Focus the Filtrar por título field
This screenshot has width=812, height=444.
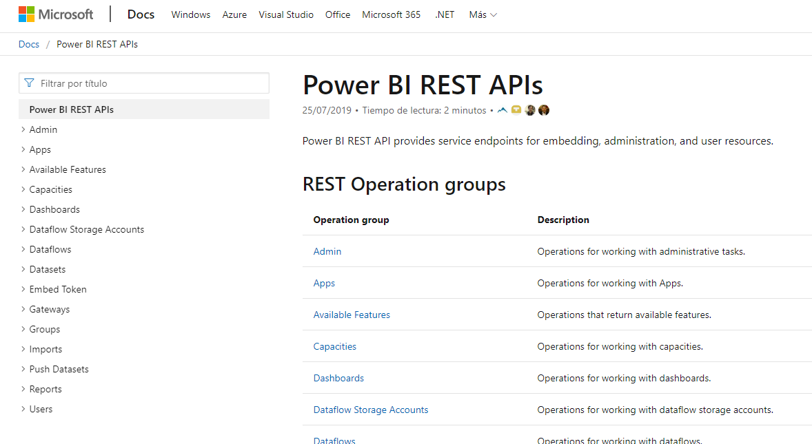pyautogui.click(x=152, y=83)
